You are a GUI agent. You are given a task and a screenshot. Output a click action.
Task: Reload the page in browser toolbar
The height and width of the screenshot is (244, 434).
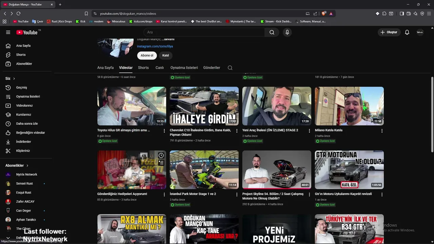tap(18, 14)
